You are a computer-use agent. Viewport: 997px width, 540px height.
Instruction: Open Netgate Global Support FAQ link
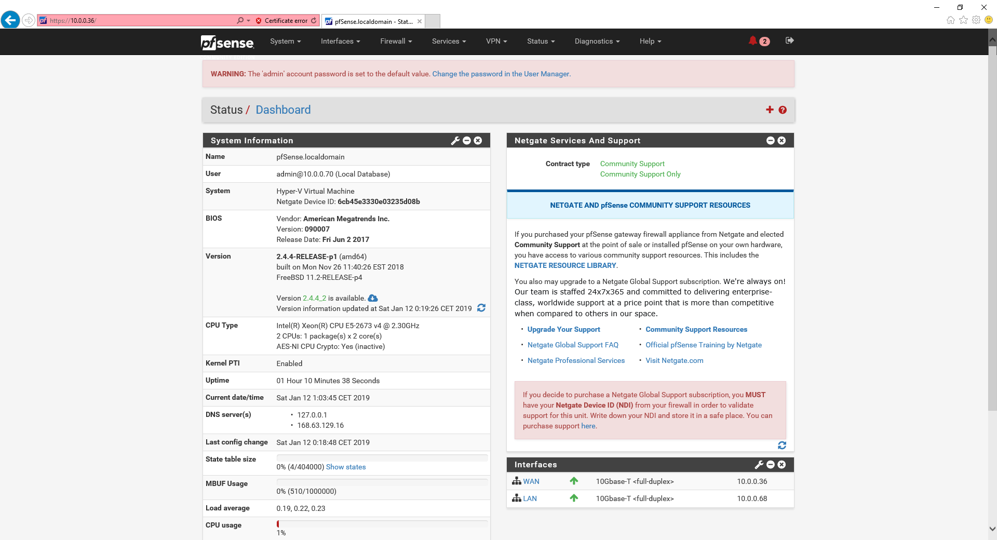coord(573,345)
